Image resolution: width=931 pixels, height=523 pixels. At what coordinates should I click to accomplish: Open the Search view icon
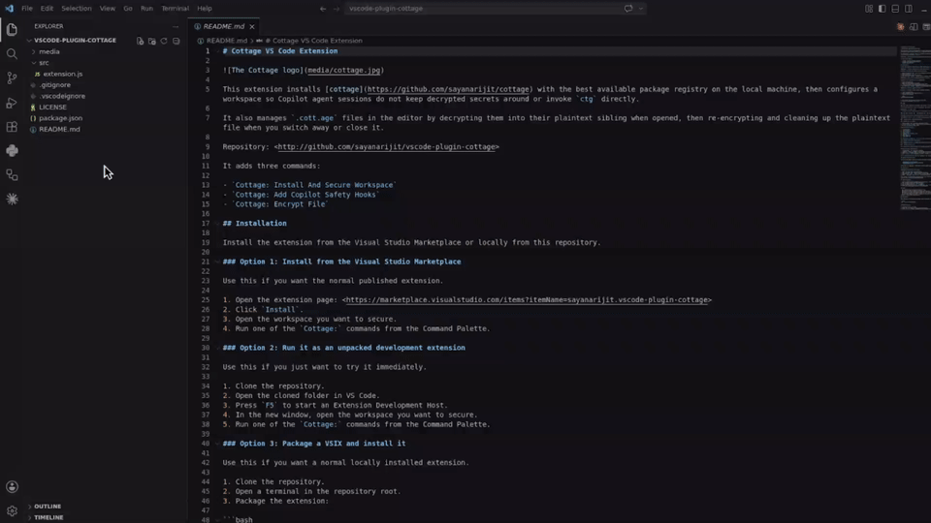[12, 54]
